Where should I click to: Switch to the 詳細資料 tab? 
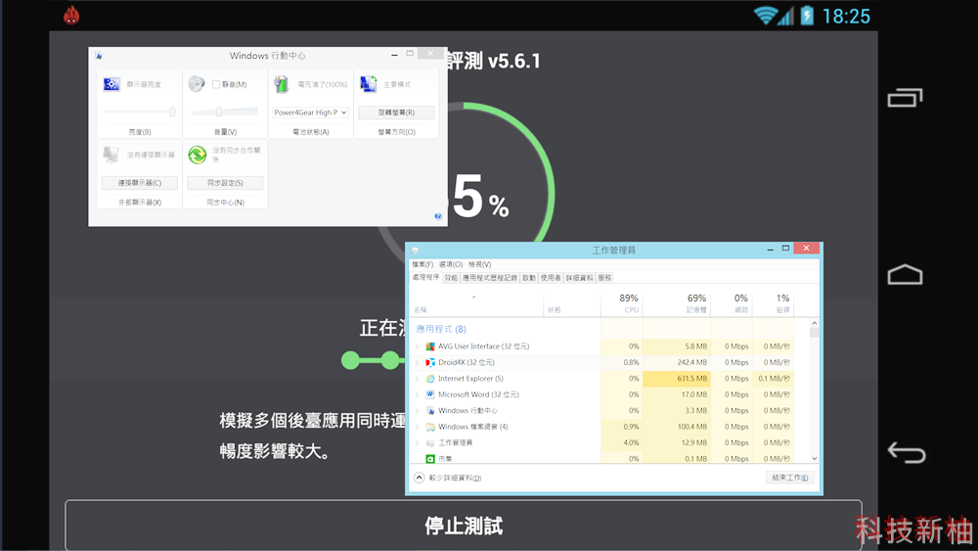(579, 278)
